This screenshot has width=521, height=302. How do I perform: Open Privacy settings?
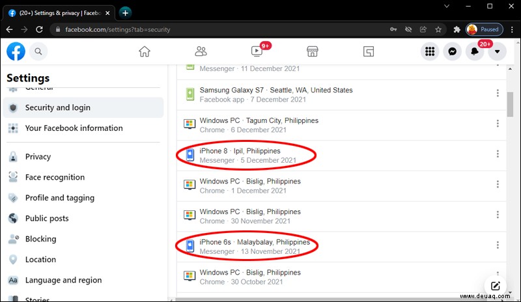[x=83, y=157]
